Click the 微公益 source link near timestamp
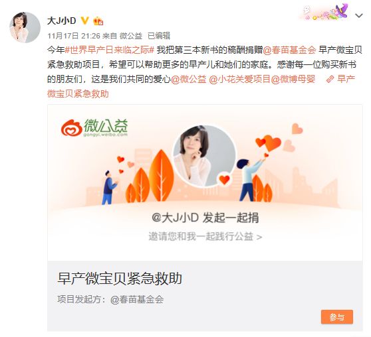The image size is (371, 337). 130,36
